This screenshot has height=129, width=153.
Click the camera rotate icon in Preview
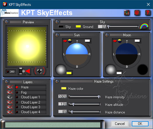click(40, 71)
